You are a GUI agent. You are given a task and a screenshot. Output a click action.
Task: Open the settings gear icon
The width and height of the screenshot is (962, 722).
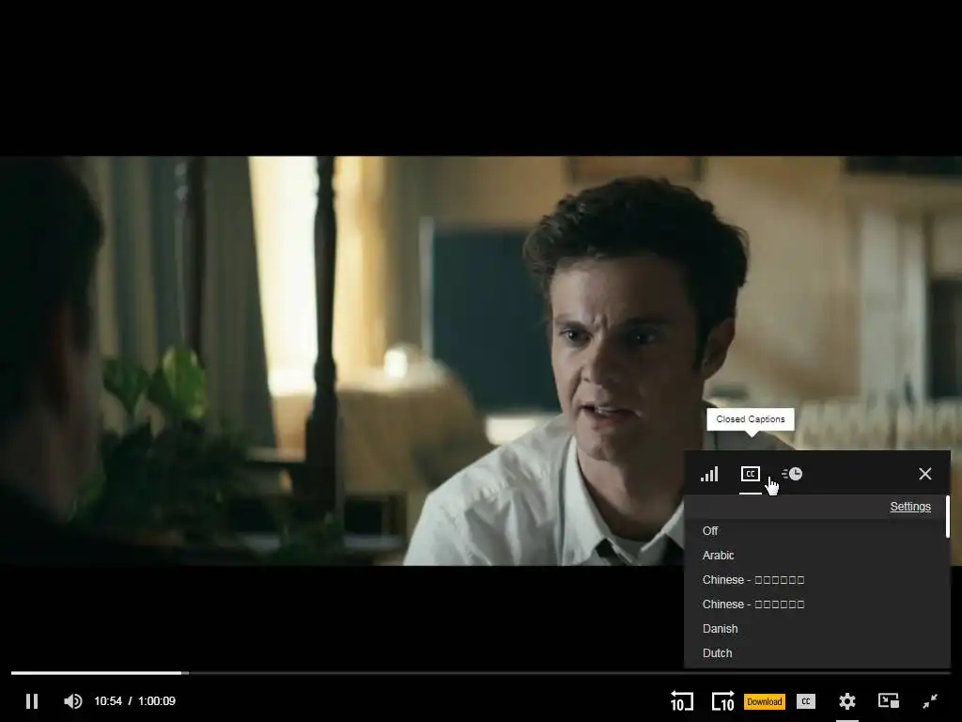coord(847,701)
